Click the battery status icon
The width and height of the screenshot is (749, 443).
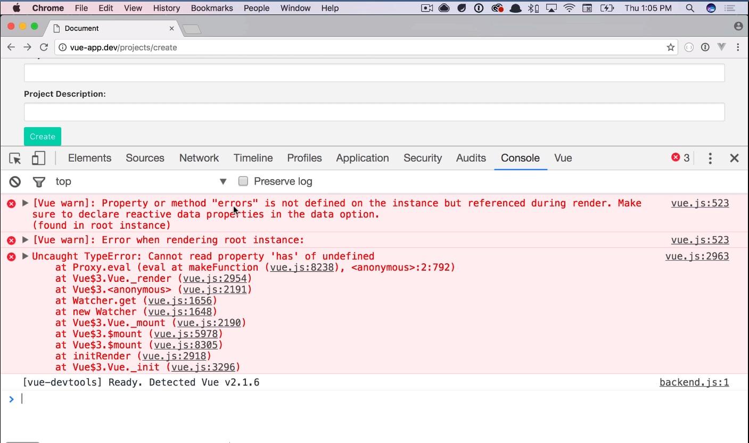point(607,8)
